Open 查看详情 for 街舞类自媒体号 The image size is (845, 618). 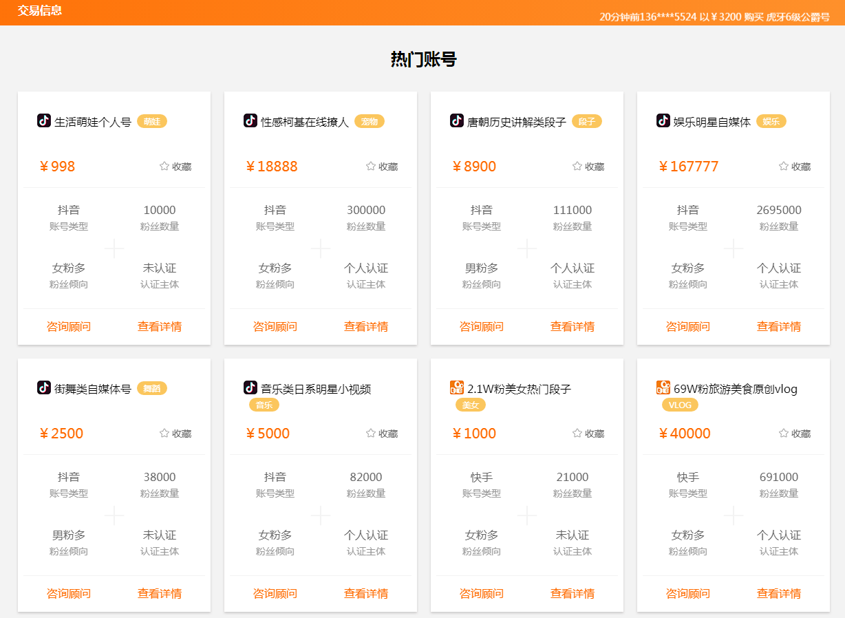click(x=160, y=594)
